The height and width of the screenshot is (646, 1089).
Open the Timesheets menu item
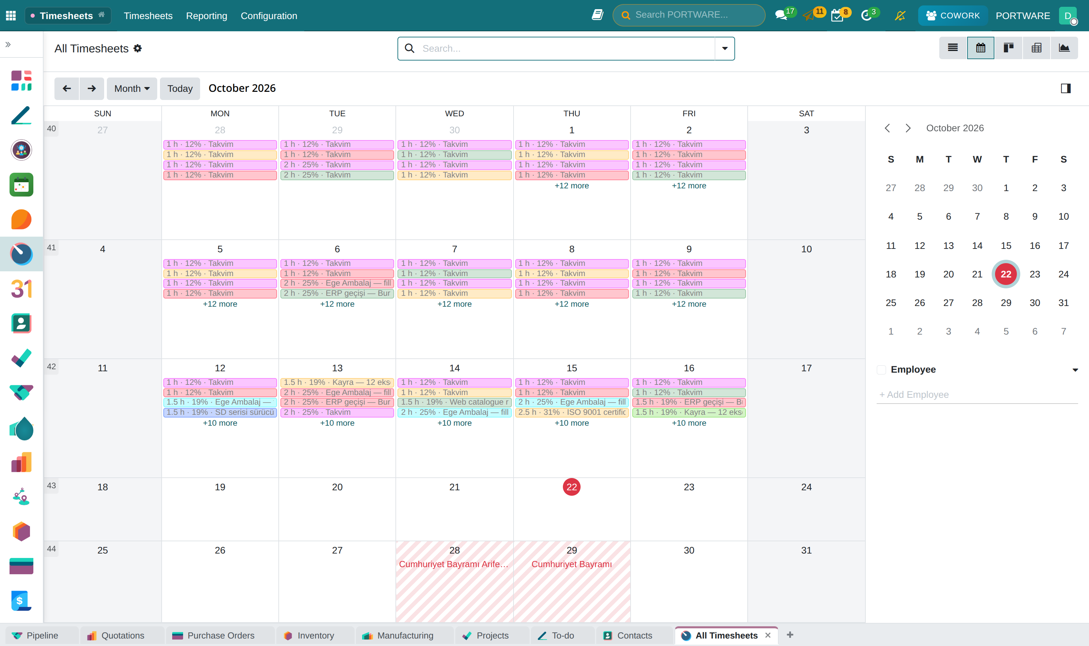tap(148, 16)
